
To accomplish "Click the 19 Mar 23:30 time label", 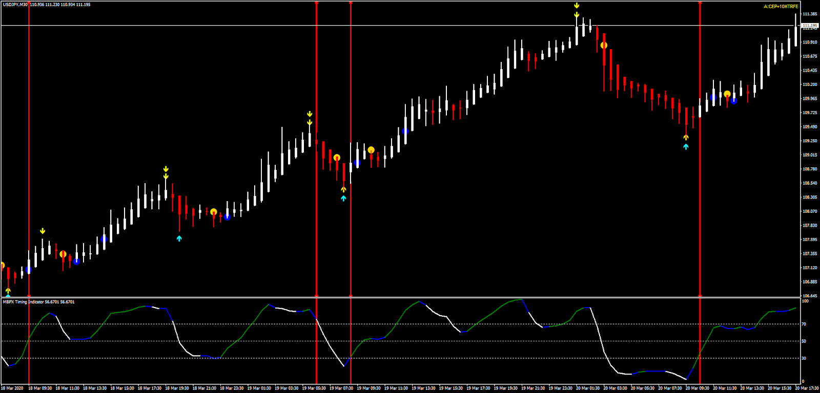I will pos(560,388).
